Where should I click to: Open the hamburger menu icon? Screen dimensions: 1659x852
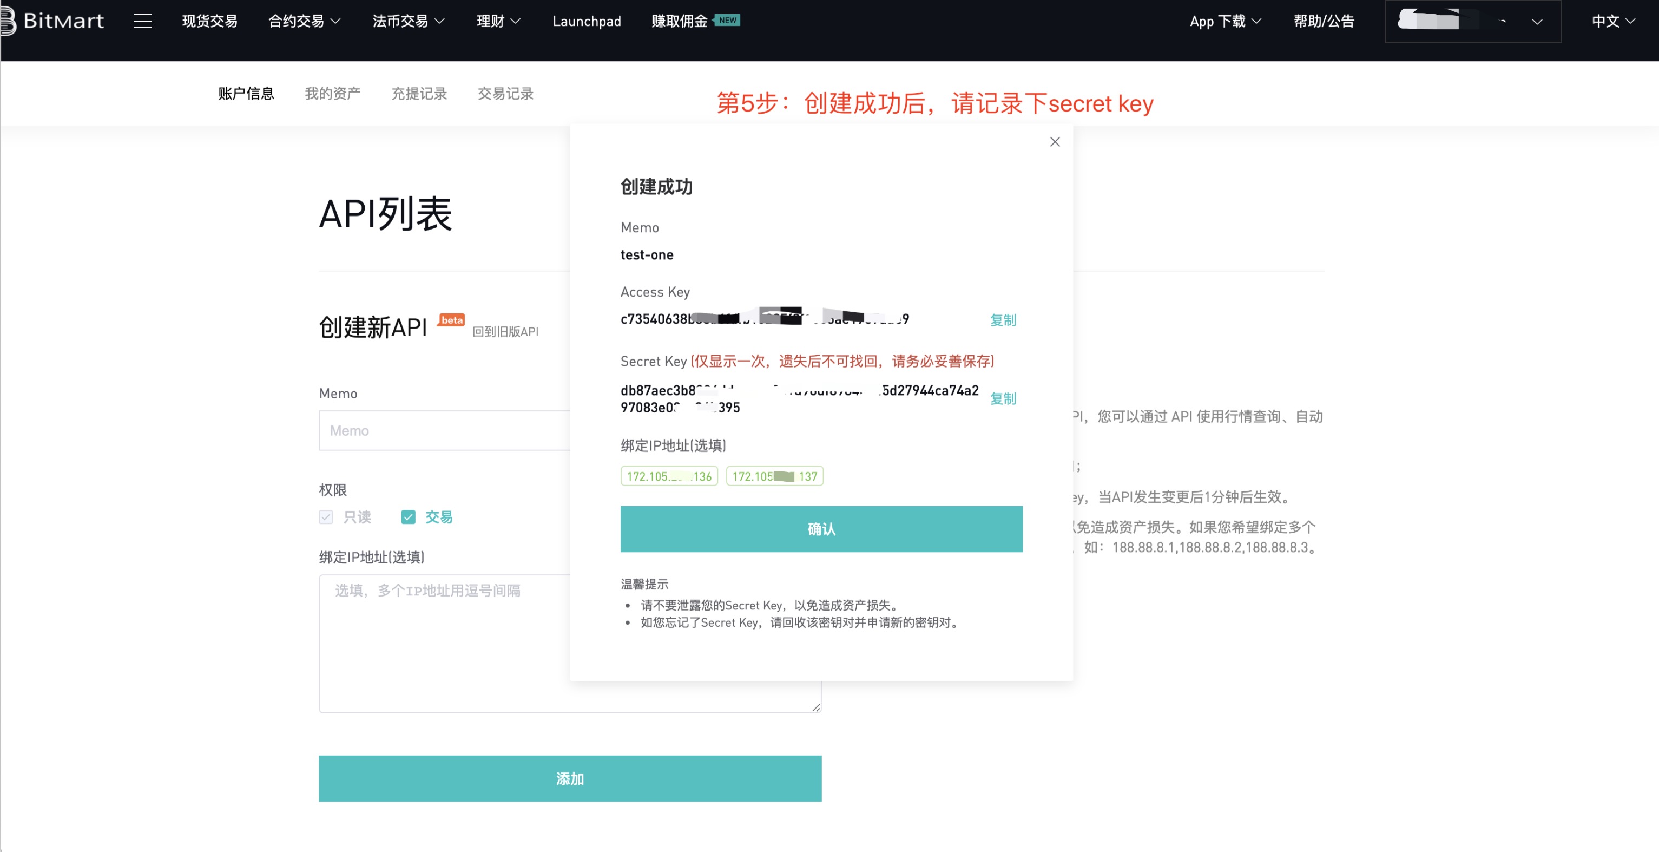(142, 21)
